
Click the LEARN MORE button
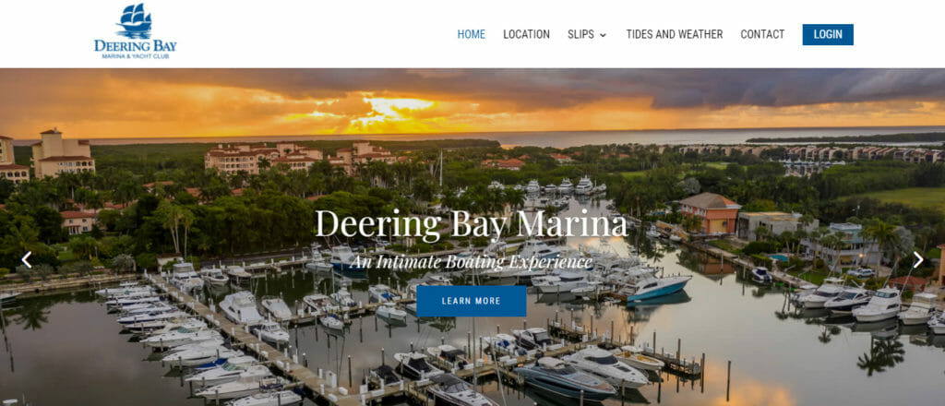pos(472,301)
